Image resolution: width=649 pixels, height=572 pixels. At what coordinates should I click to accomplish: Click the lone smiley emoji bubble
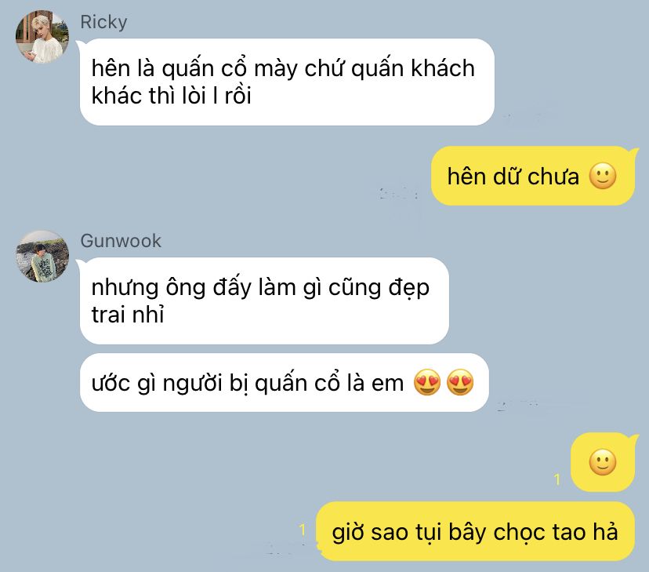tap(602, 462)
